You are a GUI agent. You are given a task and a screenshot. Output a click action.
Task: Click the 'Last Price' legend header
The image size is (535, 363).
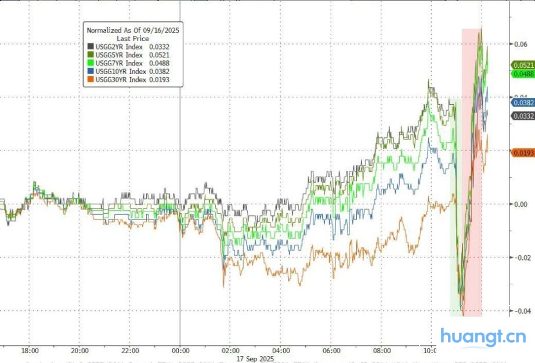(133, 38)
